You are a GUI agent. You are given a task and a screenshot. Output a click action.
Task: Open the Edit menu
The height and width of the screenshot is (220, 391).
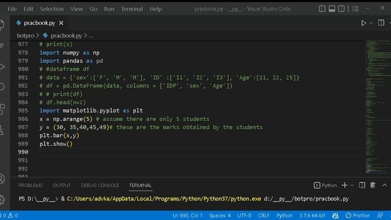tap(28, 9)
